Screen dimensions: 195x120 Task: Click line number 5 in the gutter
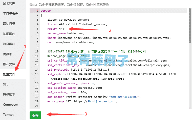(x=37, y=29)
